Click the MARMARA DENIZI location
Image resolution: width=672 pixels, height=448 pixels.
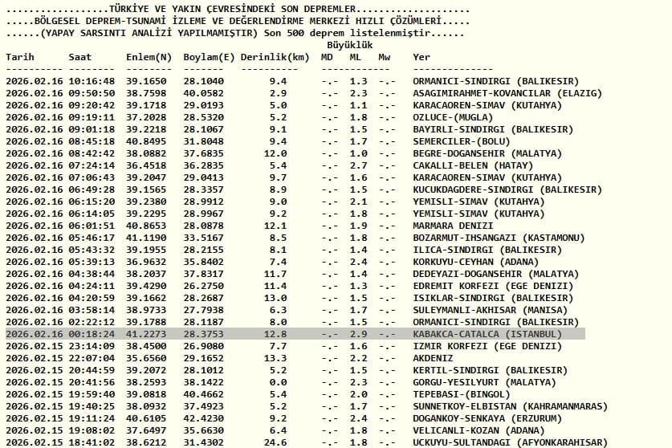pos(453,226)
